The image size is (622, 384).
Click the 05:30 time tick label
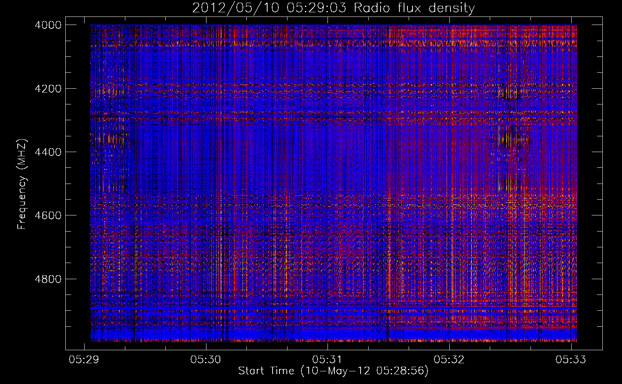206,359
